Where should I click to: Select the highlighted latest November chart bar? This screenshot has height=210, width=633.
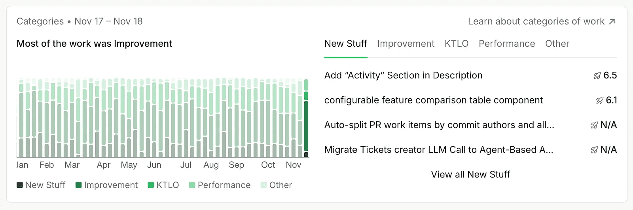tap(306, 118)
